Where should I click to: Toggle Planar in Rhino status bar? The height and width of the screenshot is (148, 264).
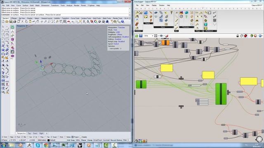(x=84, y=140)
